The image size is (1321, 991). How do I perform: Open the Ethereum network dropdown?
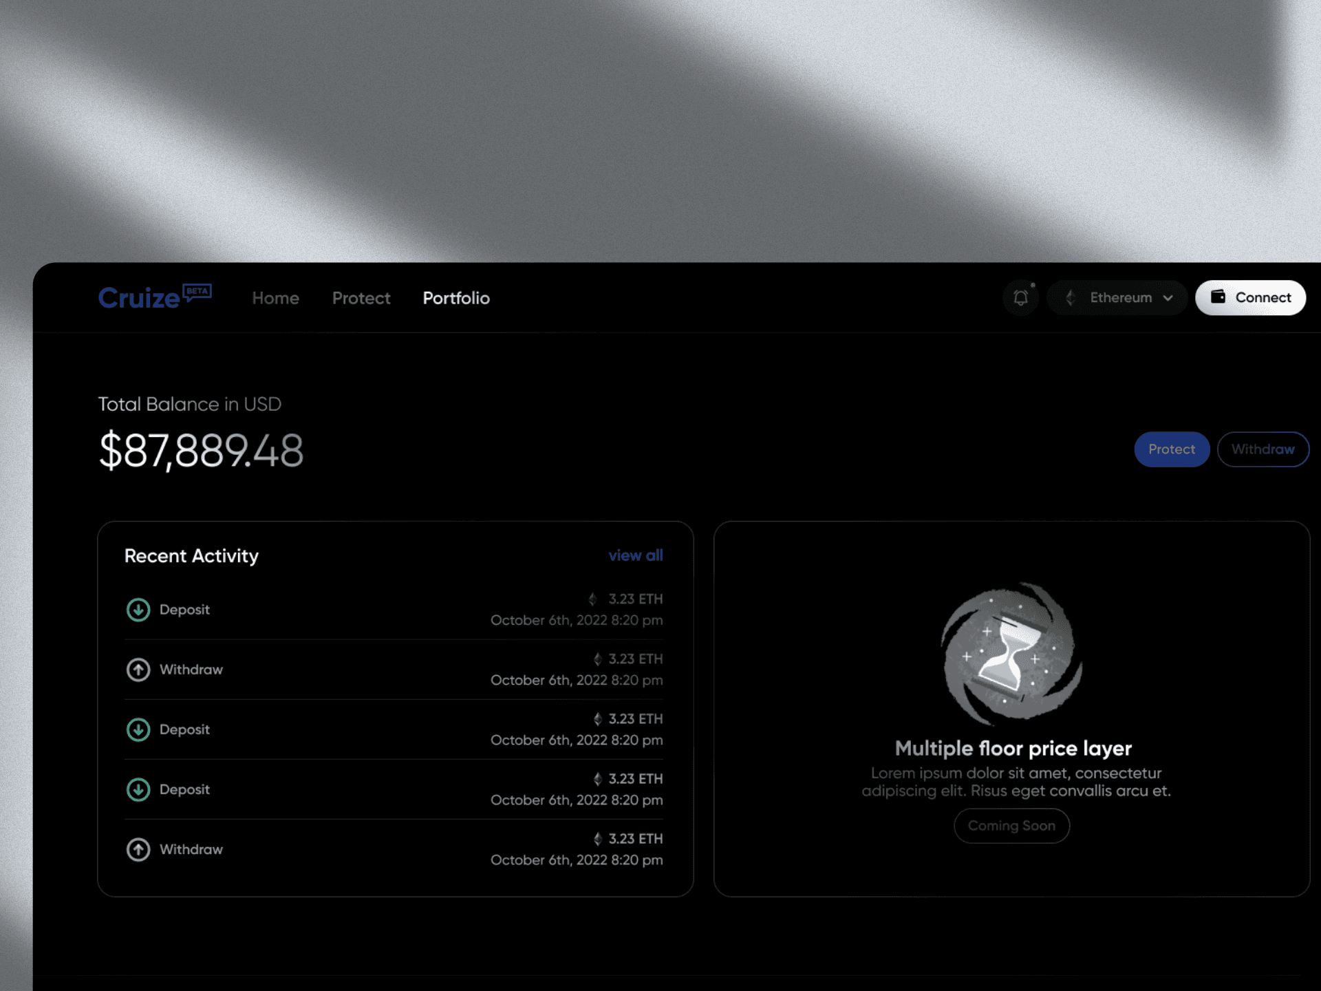coord(1120,298)
